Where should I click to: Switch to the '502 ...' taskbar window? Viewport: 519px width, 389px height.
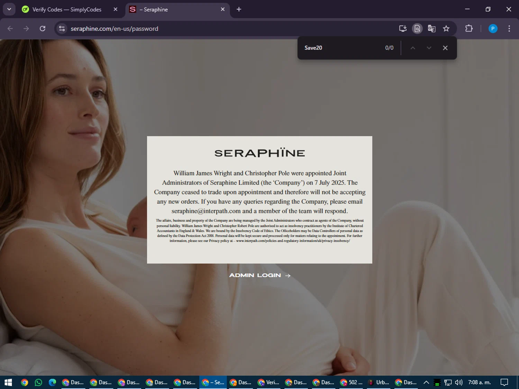coord(352,382)
